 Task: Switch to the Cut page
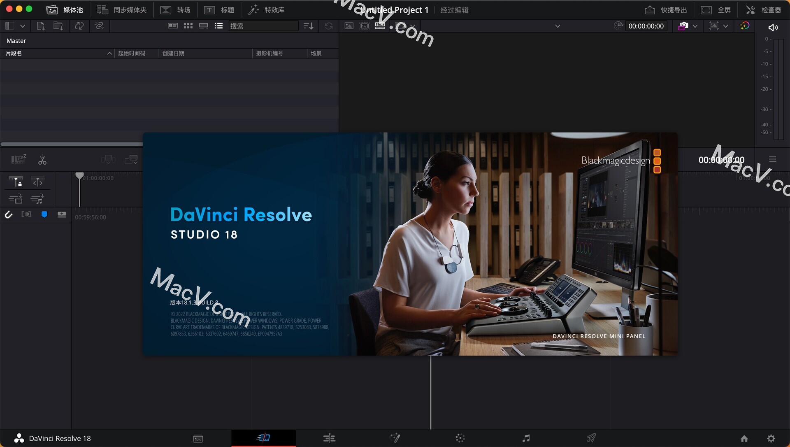point(263,438)
